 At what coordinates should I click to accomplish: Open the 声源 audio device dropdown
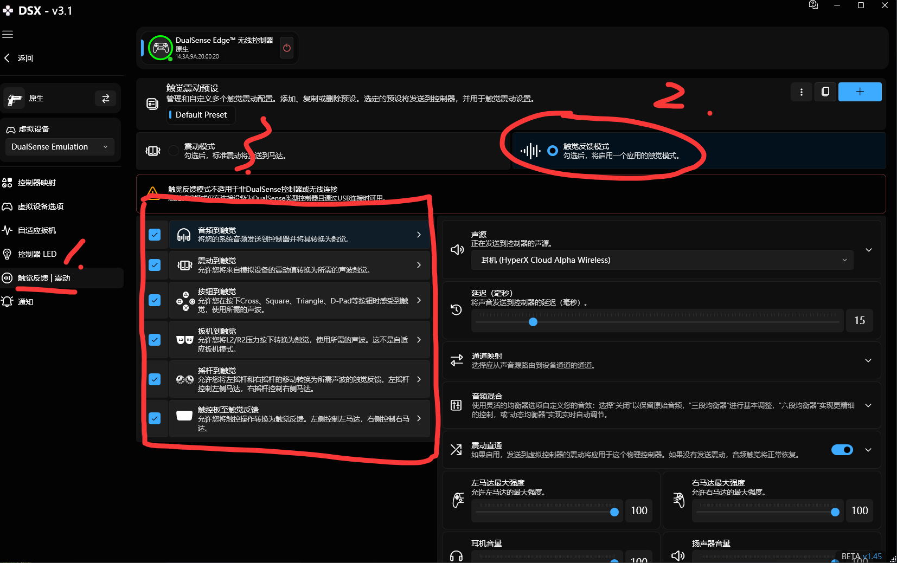click(x=663, y=260)
